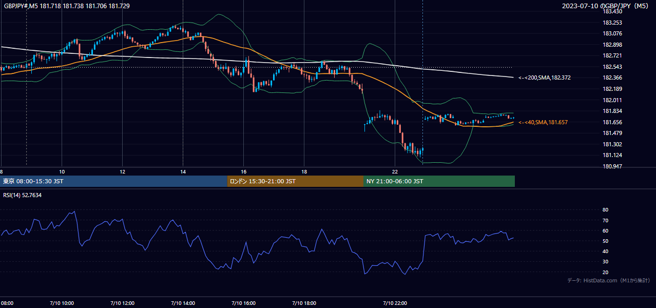The height and width of the screenshot is (308, 656).
Task: Click the price axis value 183.430
Action: pyautogui.click(x=612, y=11)
